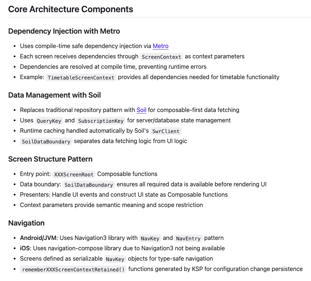The image size is (311, 281).
Task: Click the rememberXXXScreenContextRetained() code snippet
Action: [x=73, y=269]
